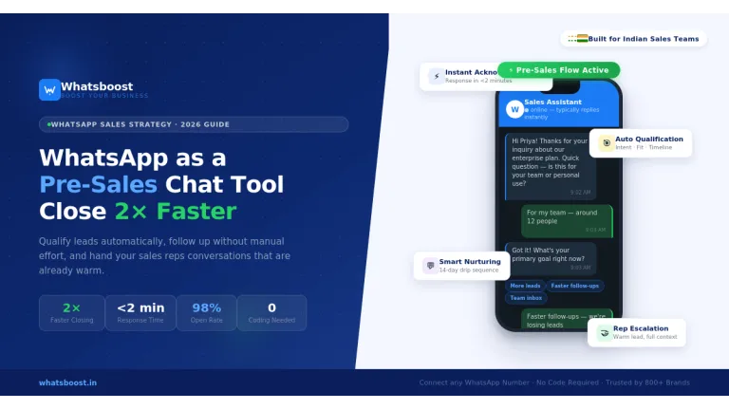This screenshot has height=410, width=729.
Task: Click the Whatsboost logo icon
Action: coord(49,90)
